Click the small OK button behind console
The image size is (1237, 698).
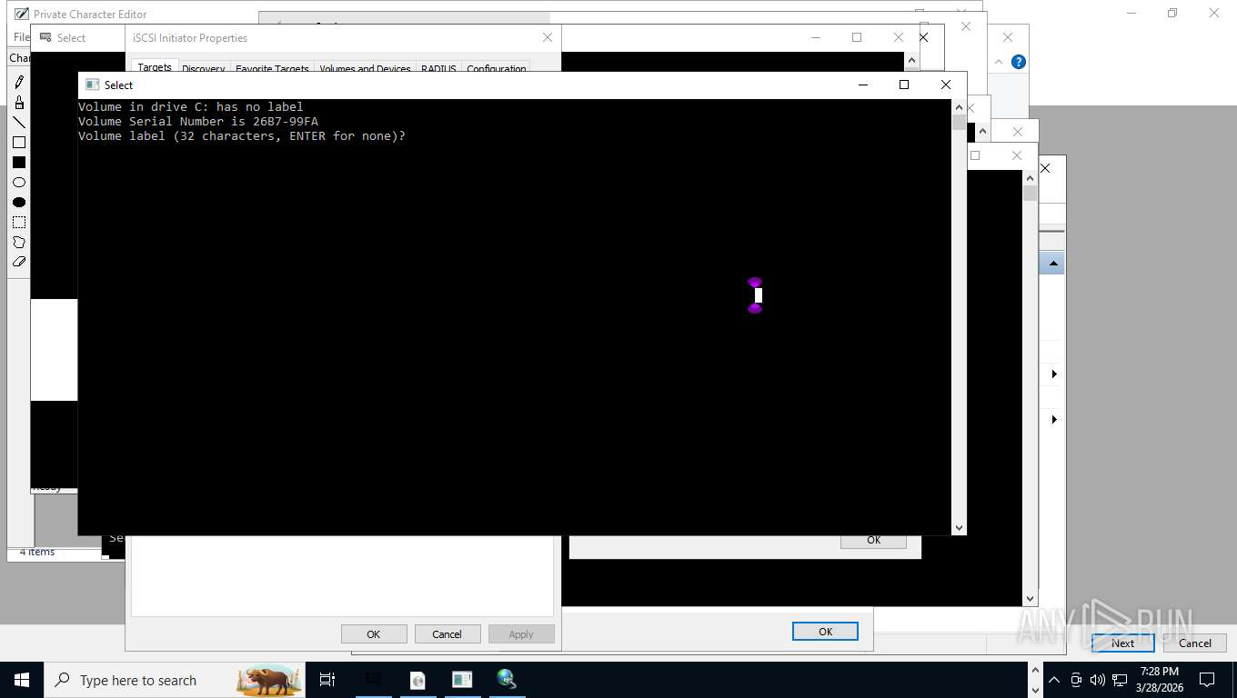(x=873, y=540)
